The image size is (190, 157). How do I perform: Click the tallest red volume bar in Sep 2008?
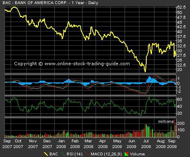(x=174, y=128)
